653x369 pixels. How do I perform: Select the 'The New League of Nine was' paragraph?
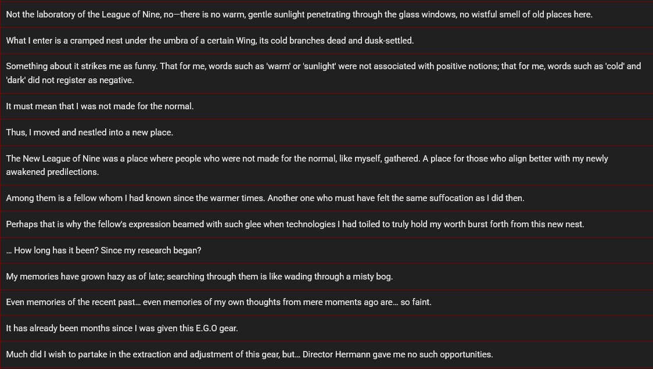coord(326,166)
